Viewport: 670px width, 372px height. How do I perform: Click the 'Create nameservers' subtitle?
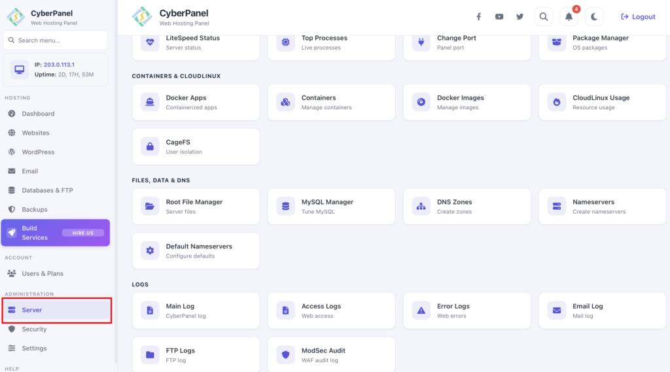pos(599,211)
